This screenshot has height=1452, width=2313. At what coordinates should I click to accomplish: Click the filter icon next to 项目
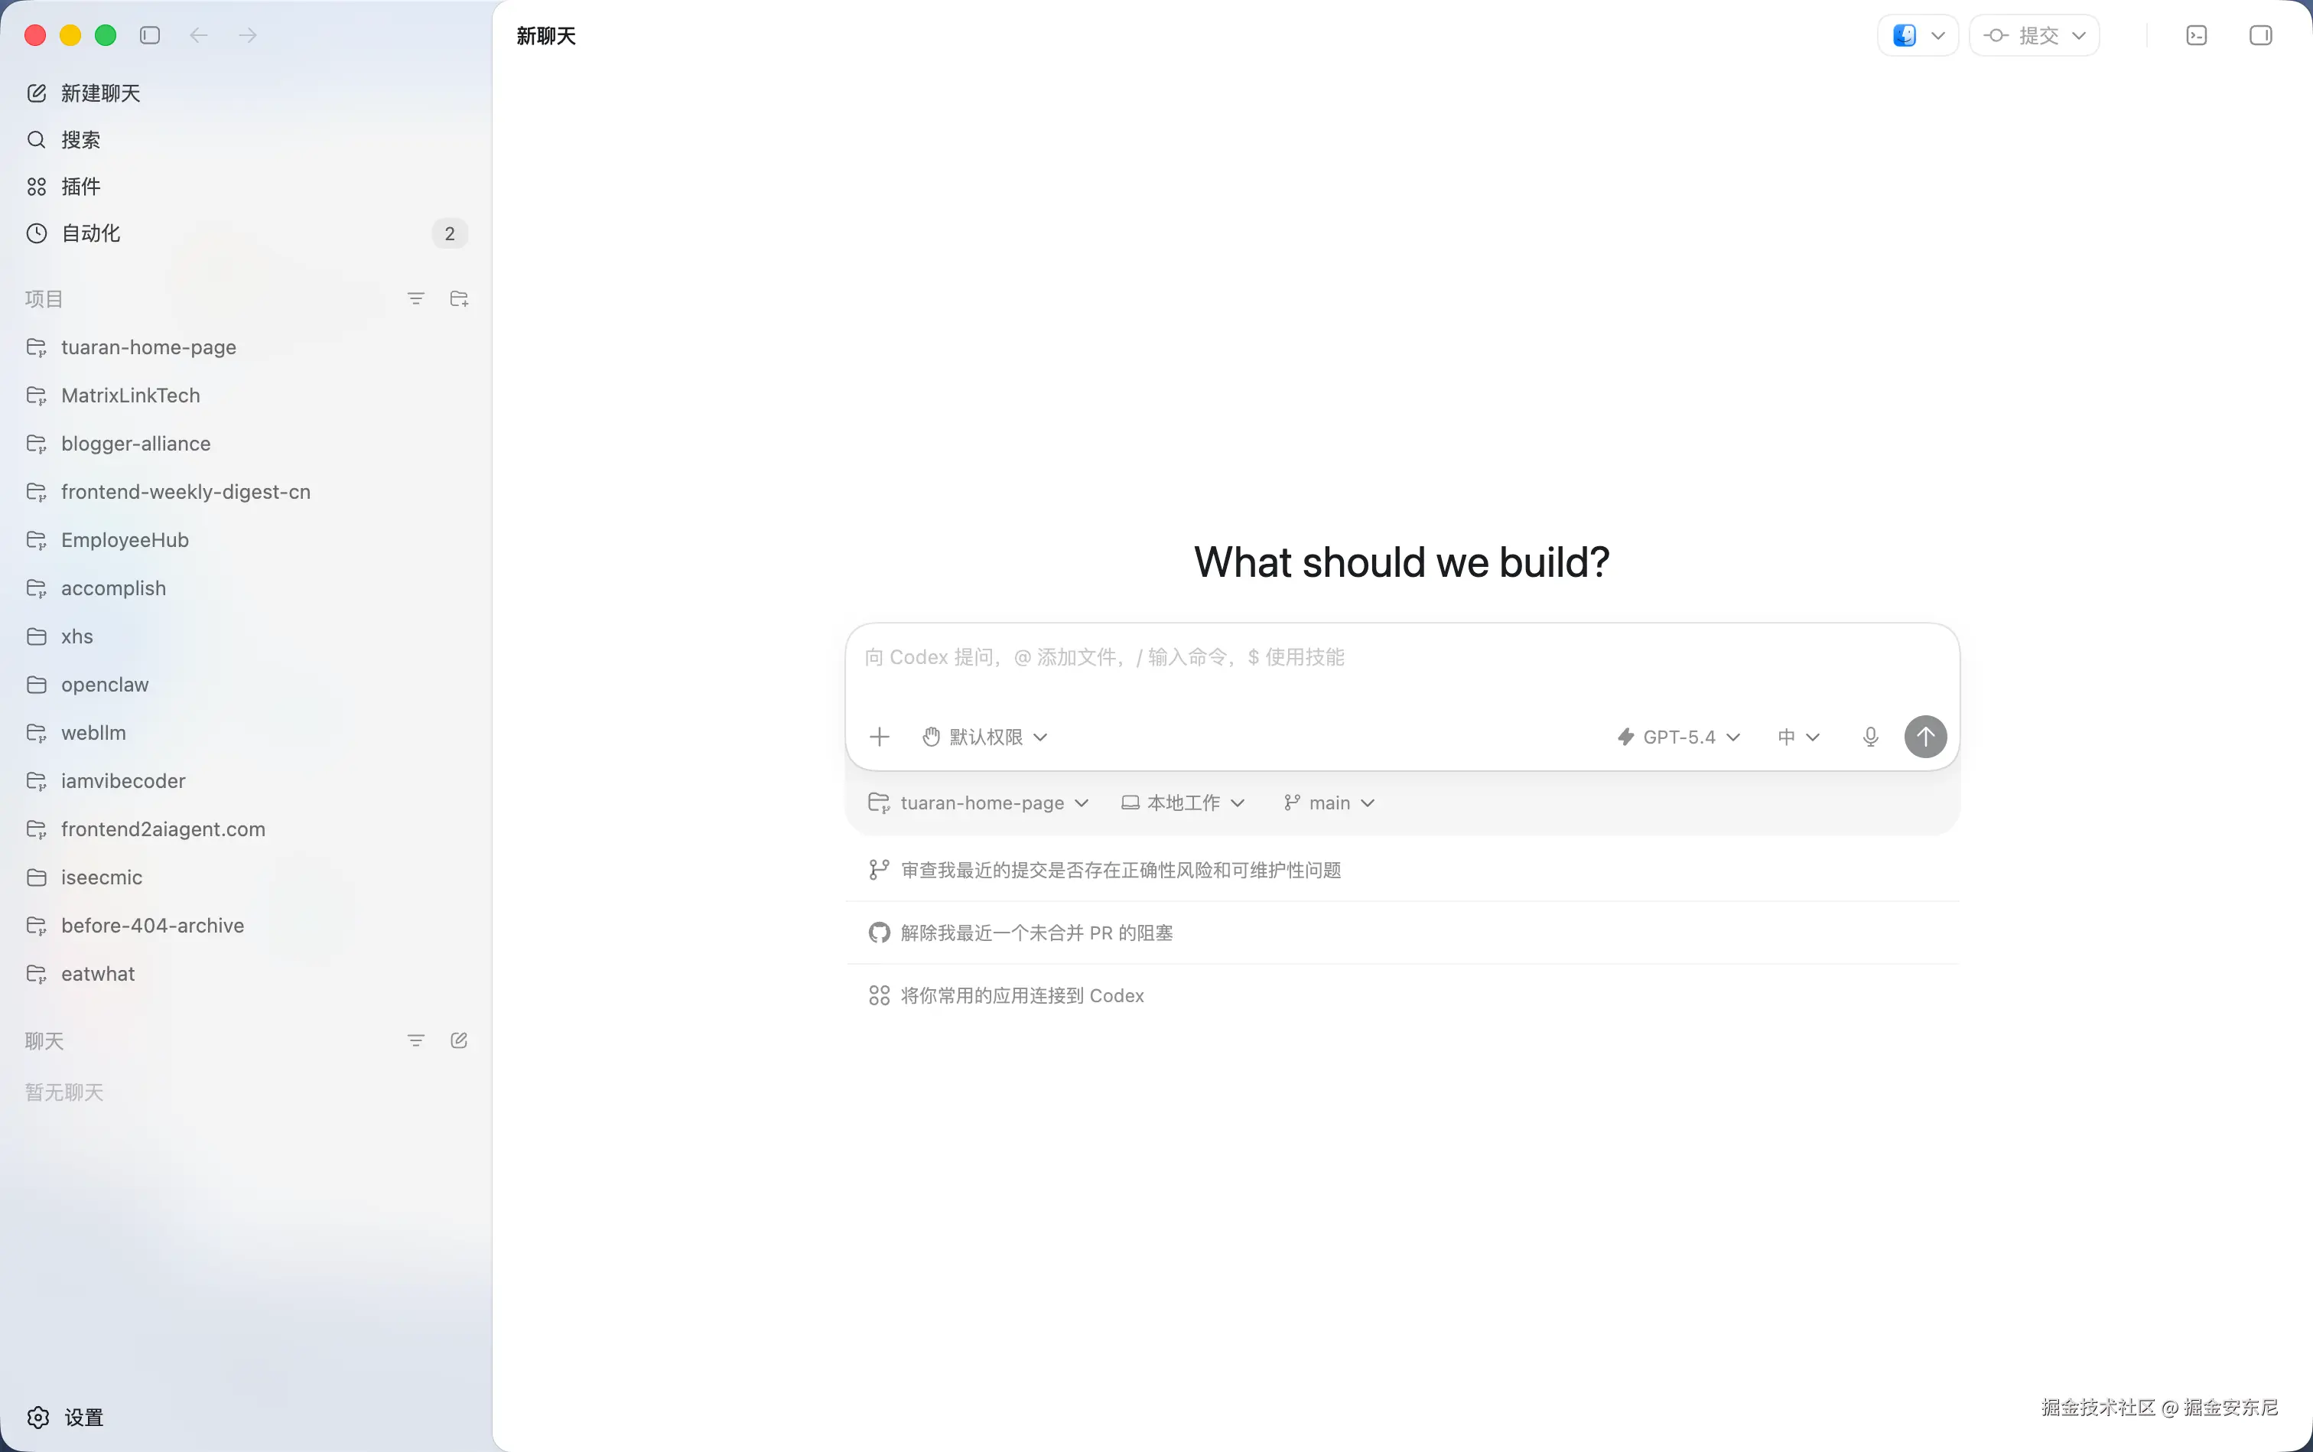coord(416,298)
